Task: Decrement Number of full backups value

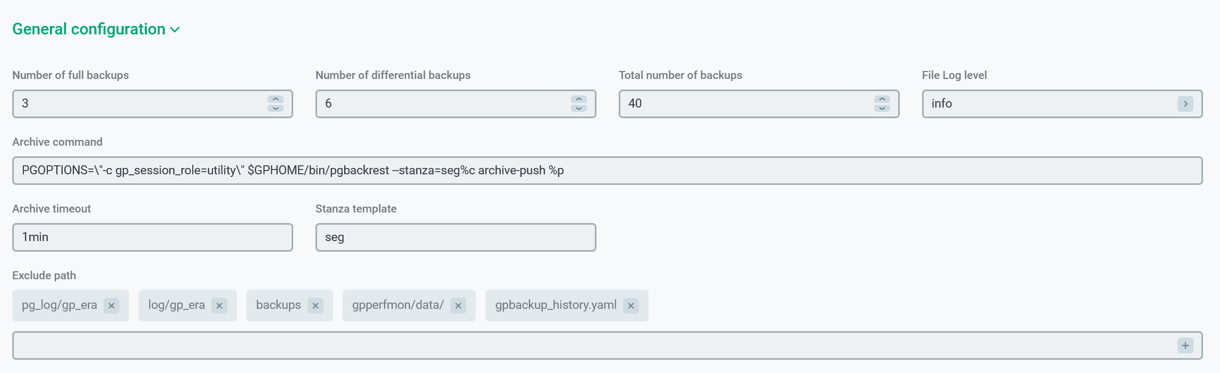Action: coord(276,108)
